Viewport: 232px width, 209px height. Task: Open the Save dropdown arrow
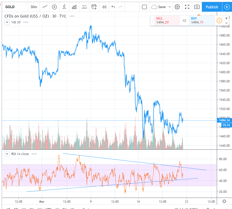coord(170,7)
